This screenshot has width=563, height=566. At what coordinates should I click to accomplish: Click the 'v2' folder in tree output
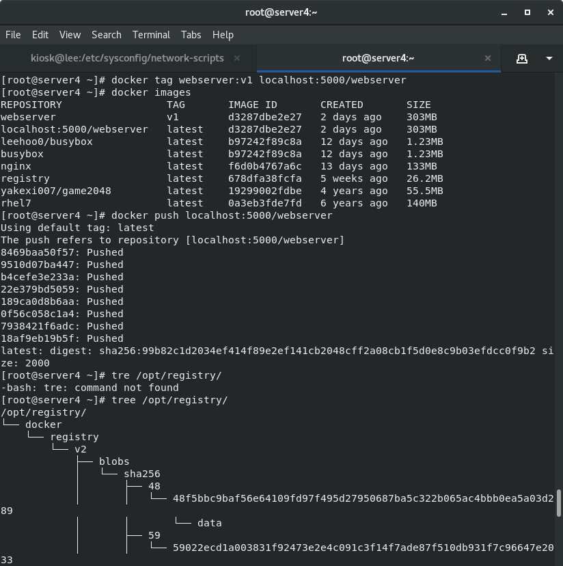[81, 449]
